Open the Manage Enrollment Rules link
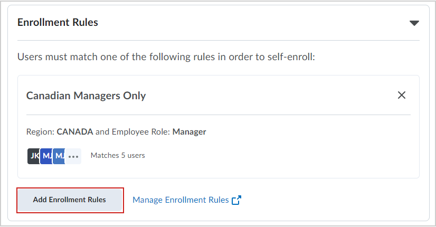This screenshot has height=227, width=436. point(181,200)
